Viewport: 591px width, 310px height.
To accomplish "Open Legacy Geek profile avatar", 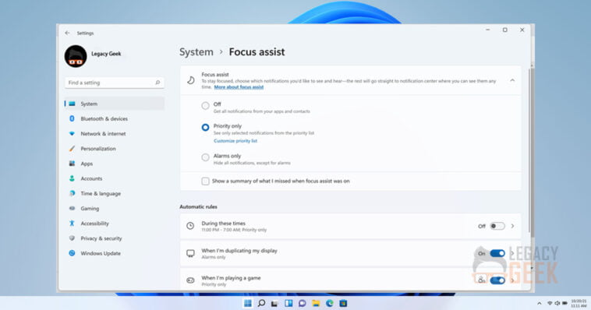I will pos(76,56).
